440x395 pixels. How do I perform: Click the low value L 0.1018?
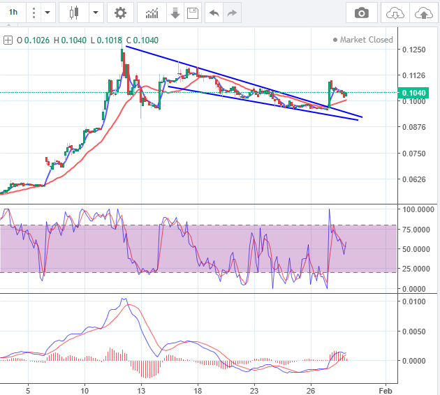(106, 40)
